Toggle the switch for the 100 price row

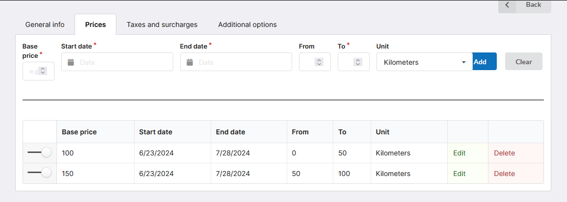tap(39, 153)
